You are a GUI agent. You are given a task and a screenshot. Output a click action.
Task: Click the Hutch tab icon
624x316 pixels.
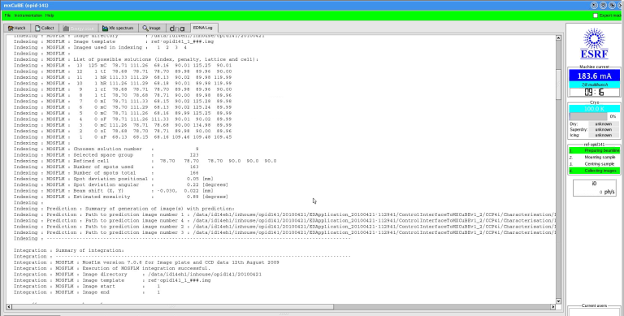pos(11,28)
